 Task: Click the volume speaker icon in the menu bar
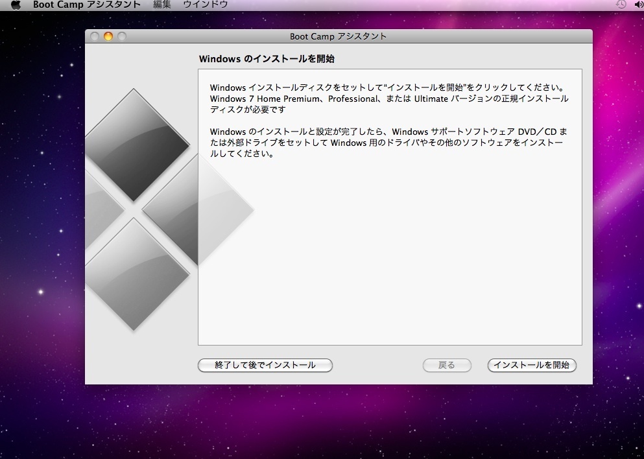coord(639,5)
